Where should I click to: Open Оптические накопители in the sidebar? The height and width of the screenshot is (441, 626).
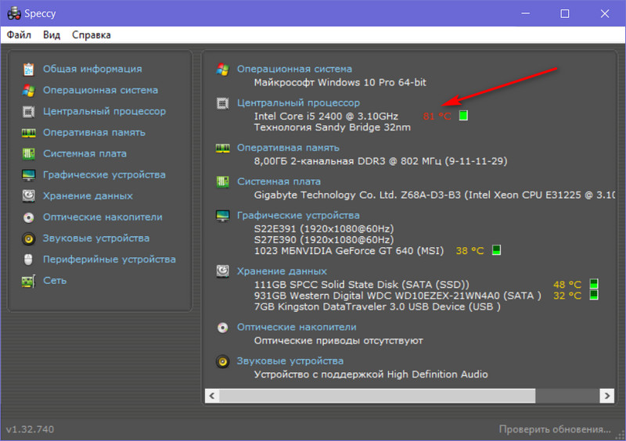103,217
